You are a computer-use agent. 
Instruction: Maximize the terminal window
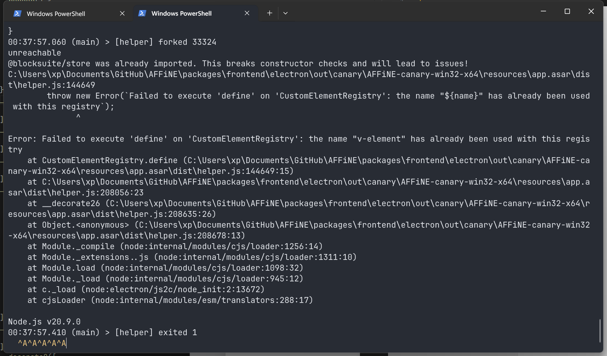pyautogui.click(x=567, y=11)
